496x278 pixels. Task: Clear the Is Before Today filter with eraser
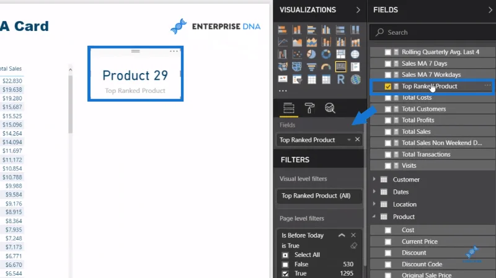pyautogui.click(x=353, y=245)
